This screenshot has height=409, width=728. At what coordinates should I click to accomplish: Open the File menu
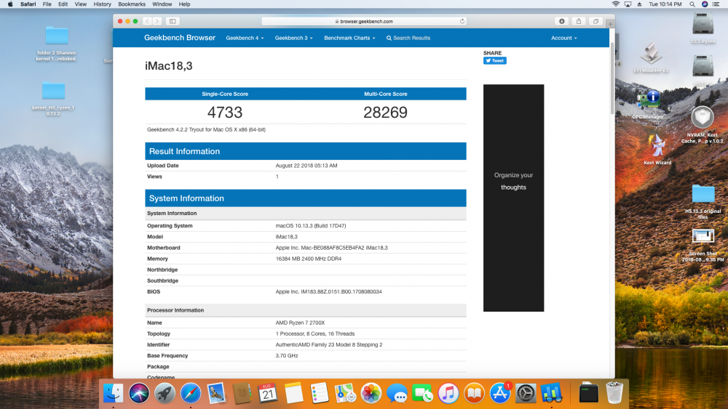tap(47, 4)
